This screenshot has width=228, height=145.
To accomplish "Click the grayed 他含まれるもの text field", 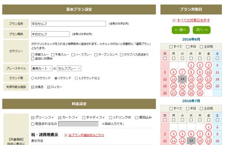I will pyautogui.click(x=78, y=124).
